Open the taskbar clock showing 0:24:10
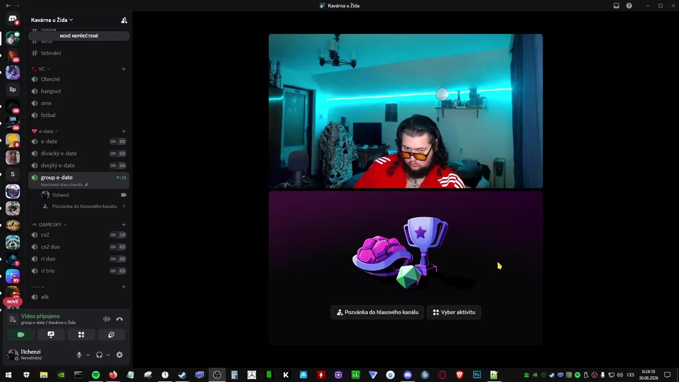The height and width of the screenshot is (382, 679). 648,375
